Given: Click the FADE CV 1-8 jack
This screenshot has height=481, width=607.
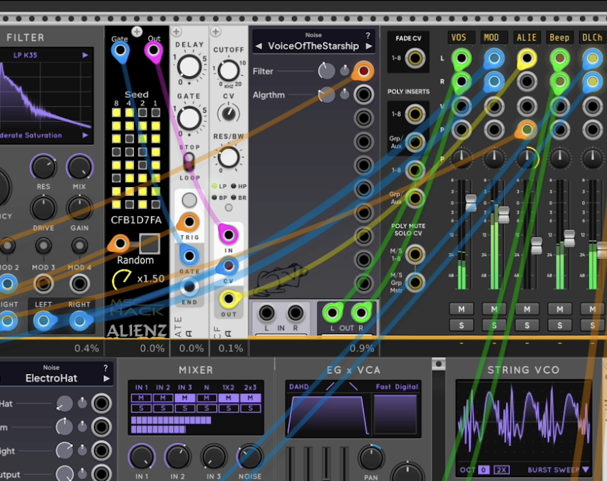Looking at the screenshot, I should pos(414,59).
